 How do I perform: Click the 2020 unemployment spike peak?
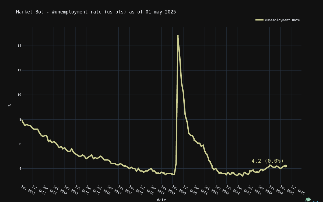click(x=178, y=35)
